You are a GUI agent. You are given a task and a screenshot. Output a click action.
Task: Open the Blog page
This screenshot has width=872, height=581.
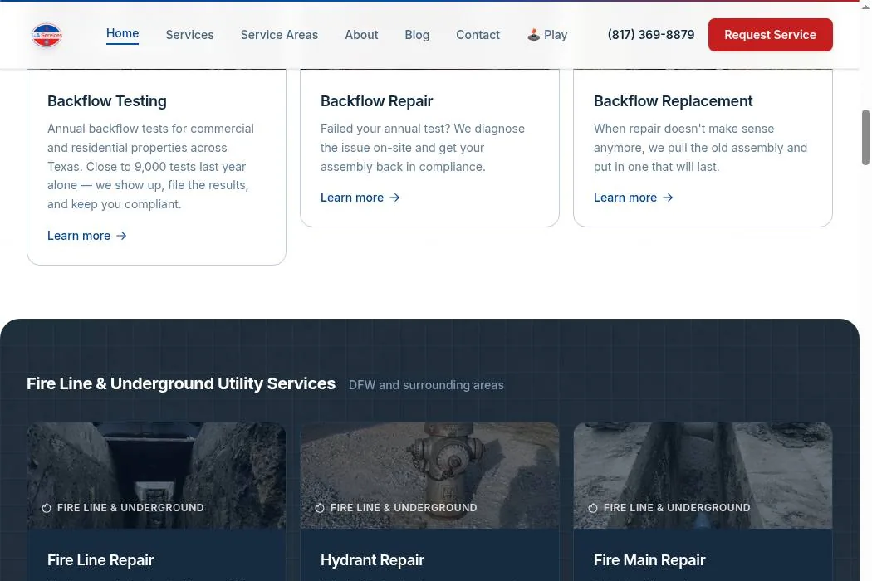coord(417,35)
